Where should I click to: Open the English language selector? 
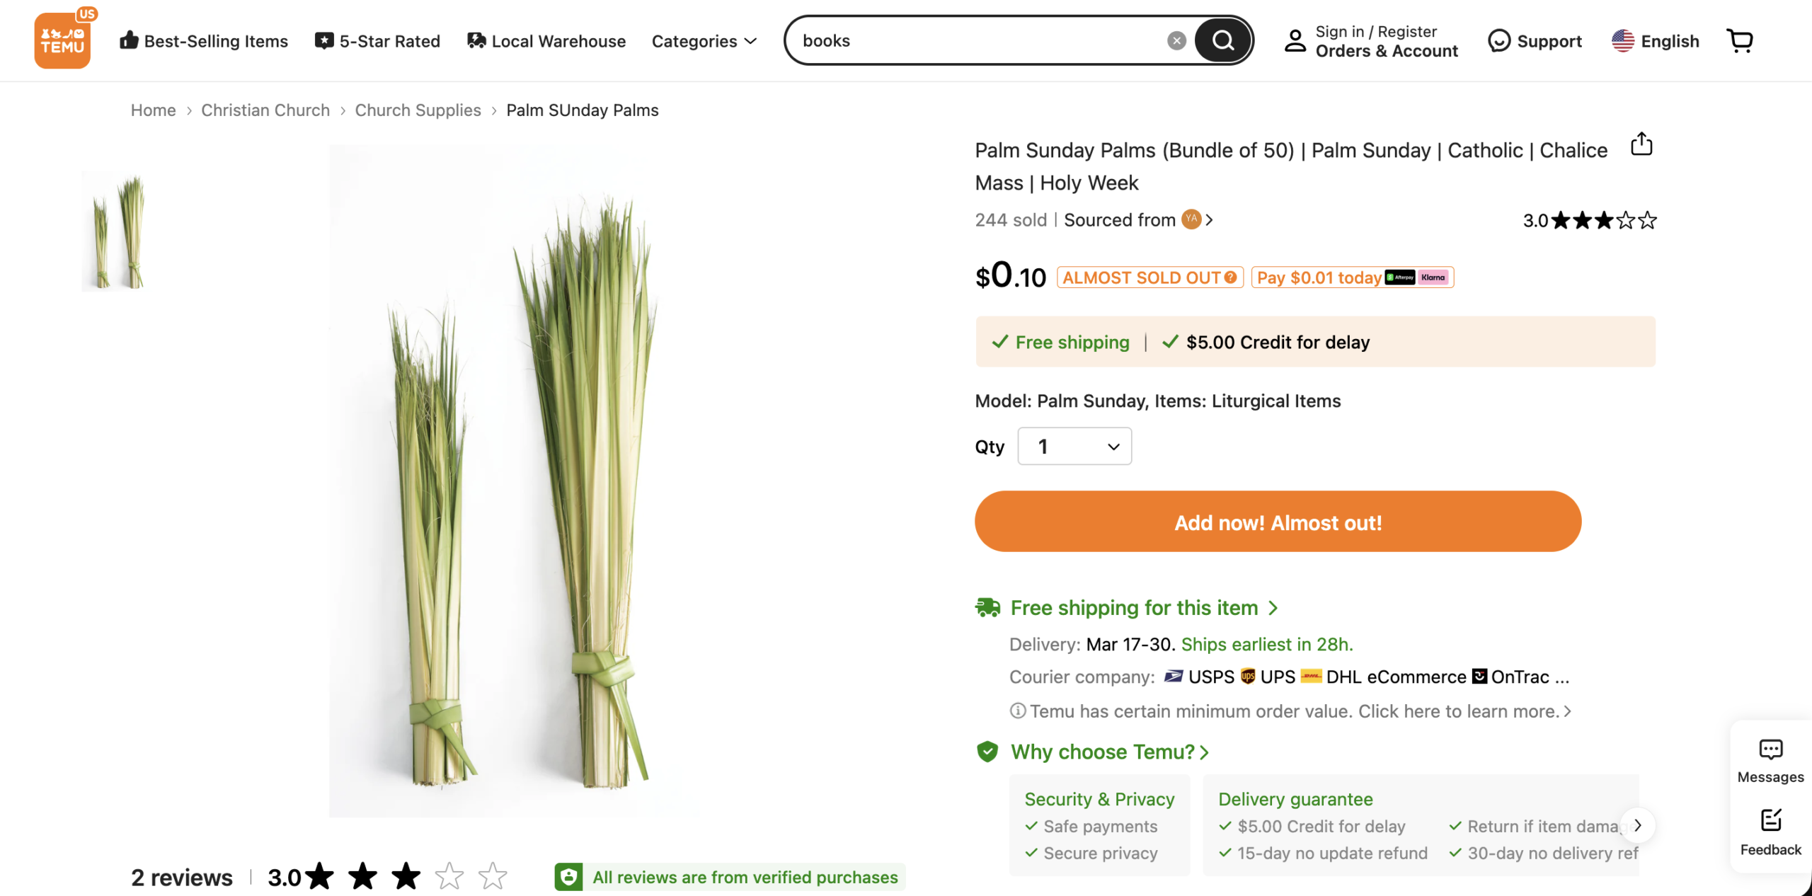click(1656, 41)
